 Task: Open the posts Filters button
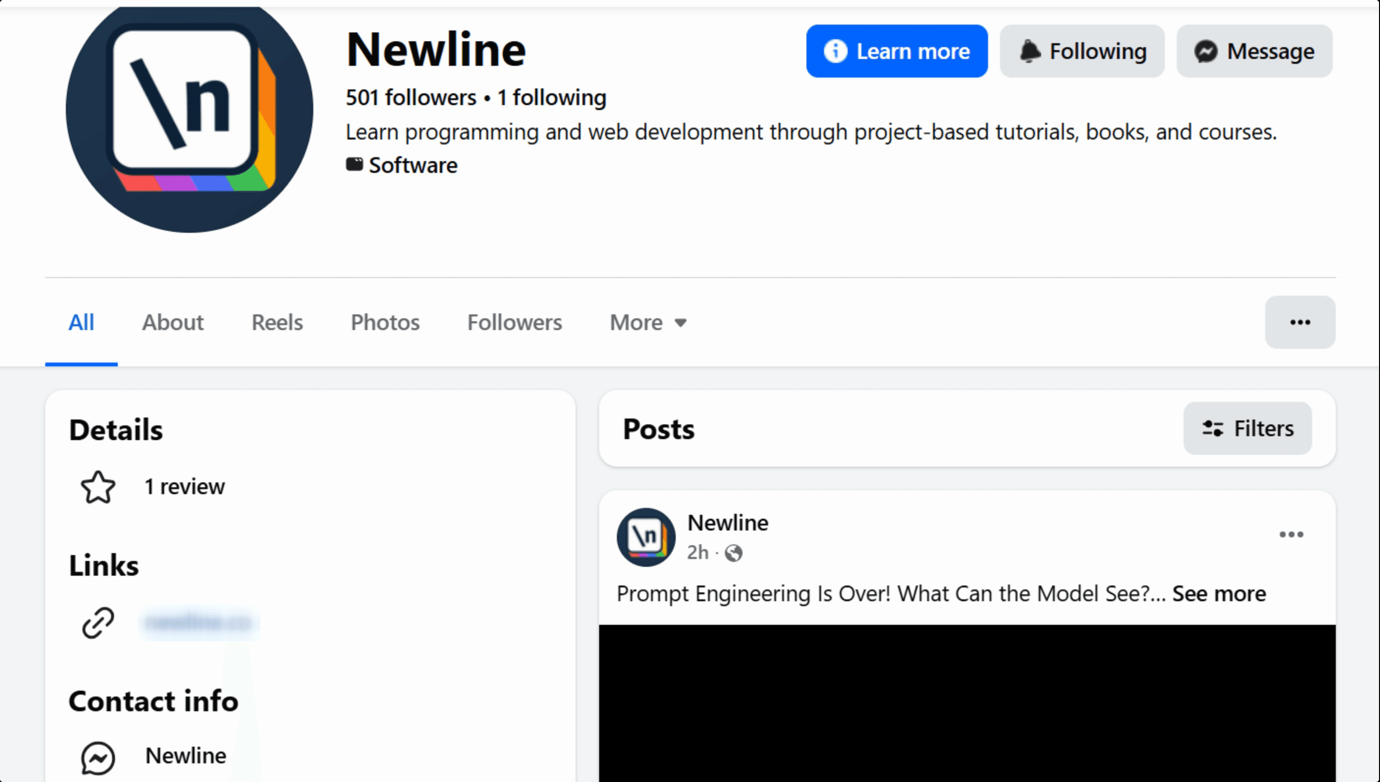(1247, 429)
